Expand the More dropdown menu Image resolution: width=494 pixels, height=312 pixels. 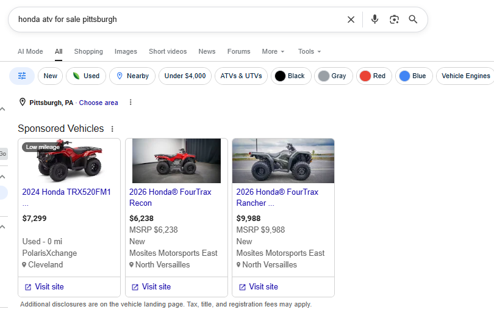(273, 51)
